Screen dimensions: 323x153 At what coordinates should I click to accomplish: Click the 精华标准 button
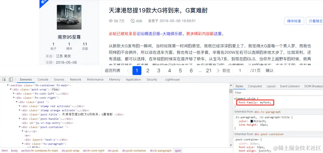[x=294, y=21]
